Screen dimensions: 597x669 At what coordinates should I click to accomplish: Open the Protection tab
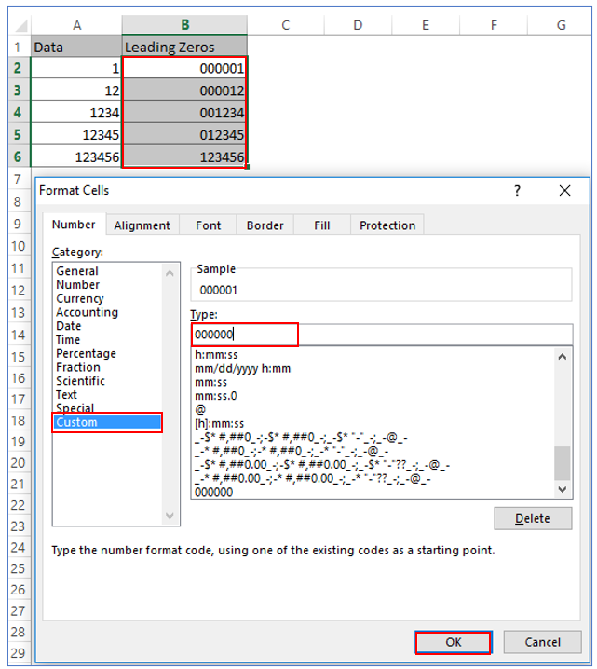tap(387, 225)
